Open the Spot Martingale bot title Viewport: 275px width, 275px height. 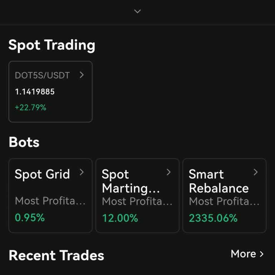(x=130, y=181)
